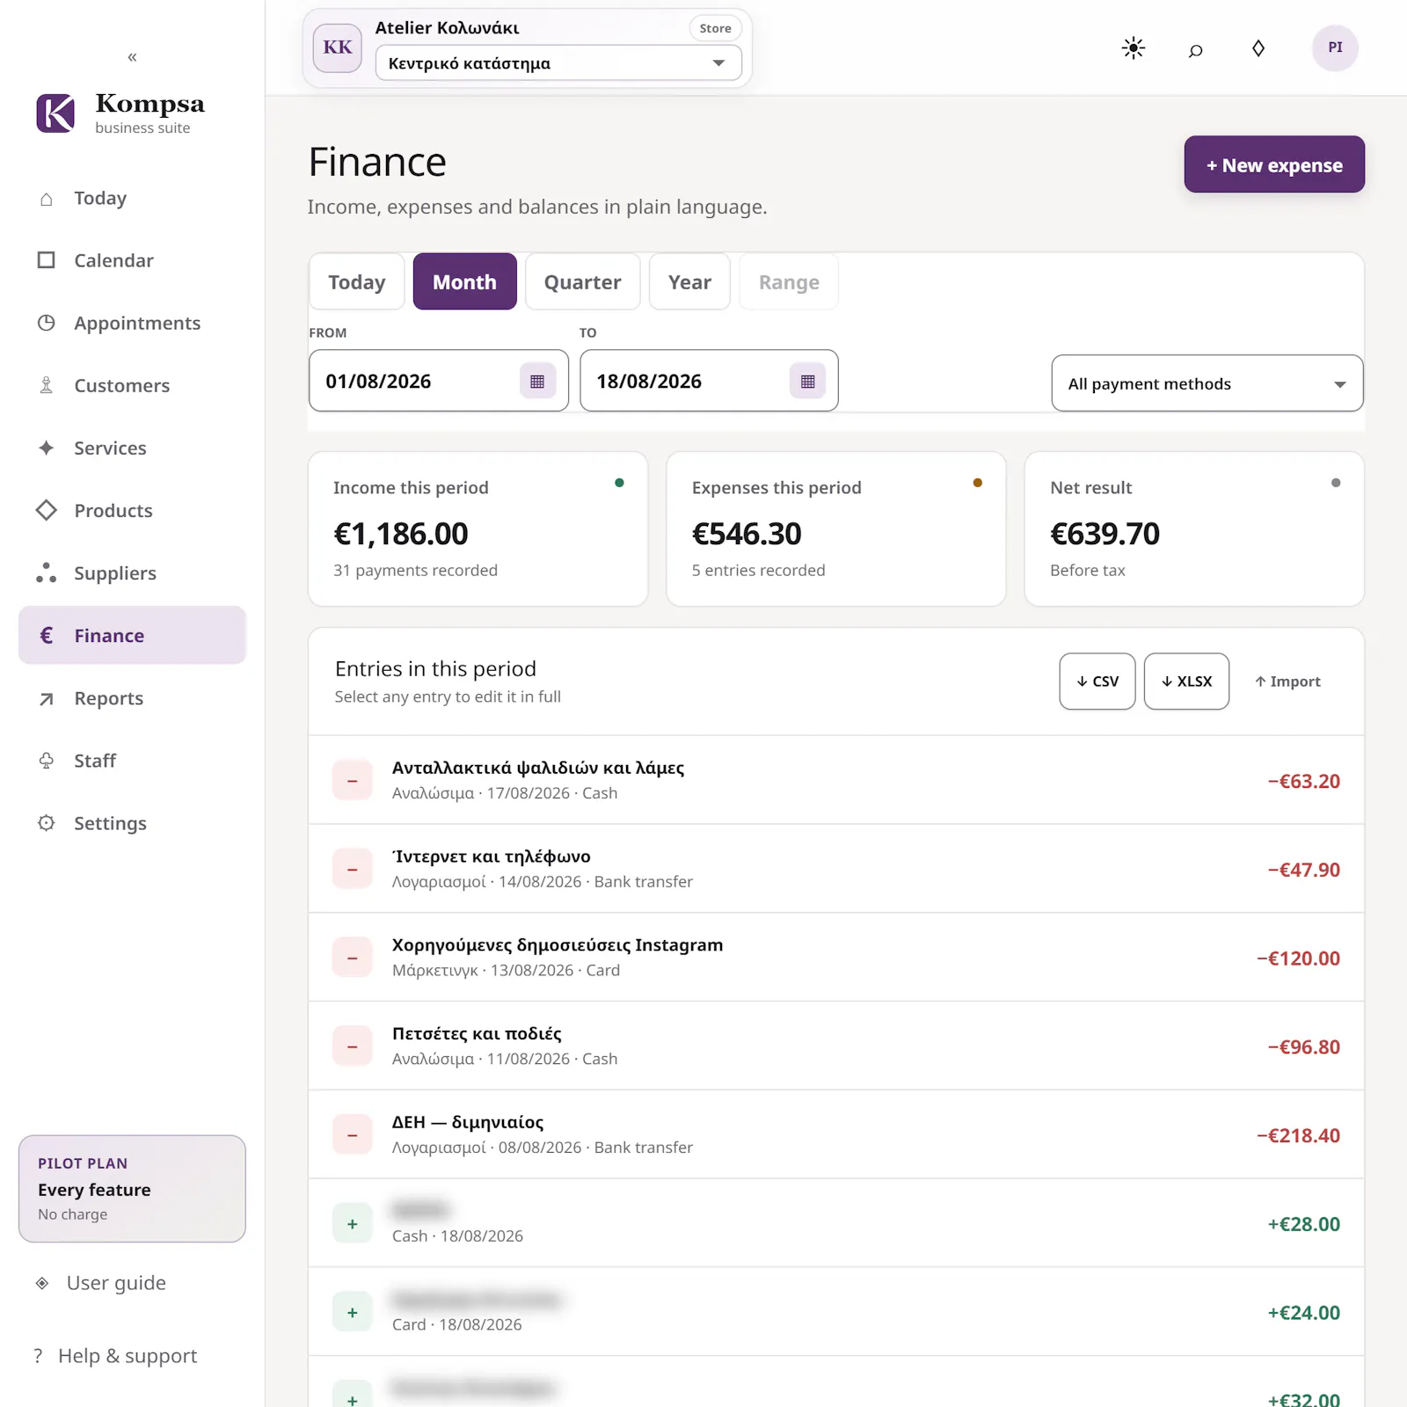This screenshot has height=1407, width=1407.
Task: Click plus icon for +€28.00 entry
Action: pos(353,1224)
